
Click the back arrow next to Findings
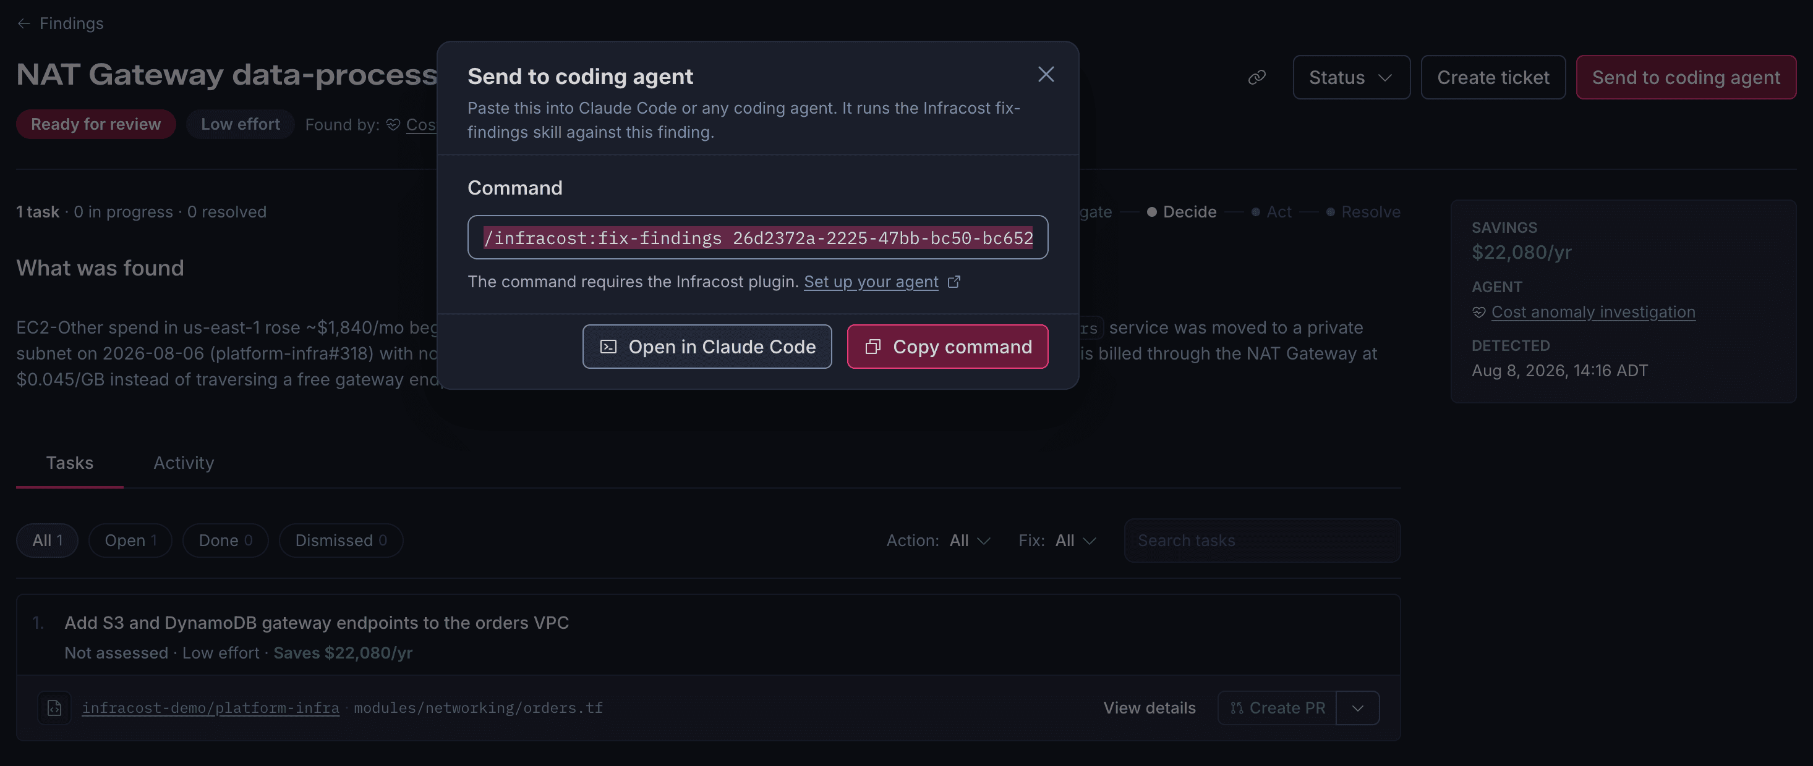(x=24, y=23)
